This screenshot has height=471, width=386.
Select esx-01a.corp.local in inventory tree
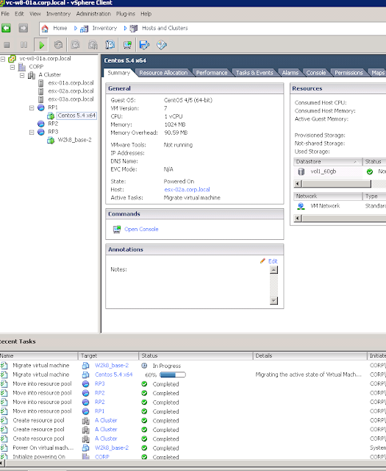click(x=71, y=83)
